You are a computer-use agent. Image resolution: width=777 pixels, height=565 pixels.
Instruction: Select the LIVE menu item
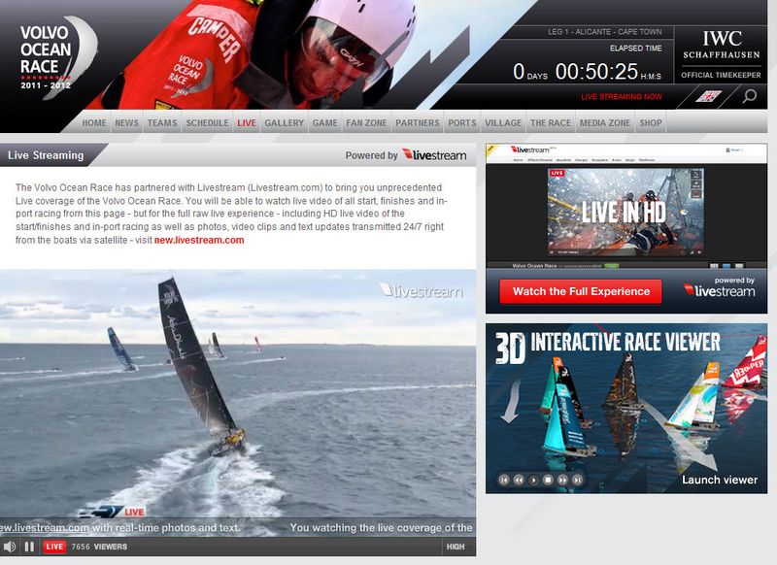click(247, 122)
